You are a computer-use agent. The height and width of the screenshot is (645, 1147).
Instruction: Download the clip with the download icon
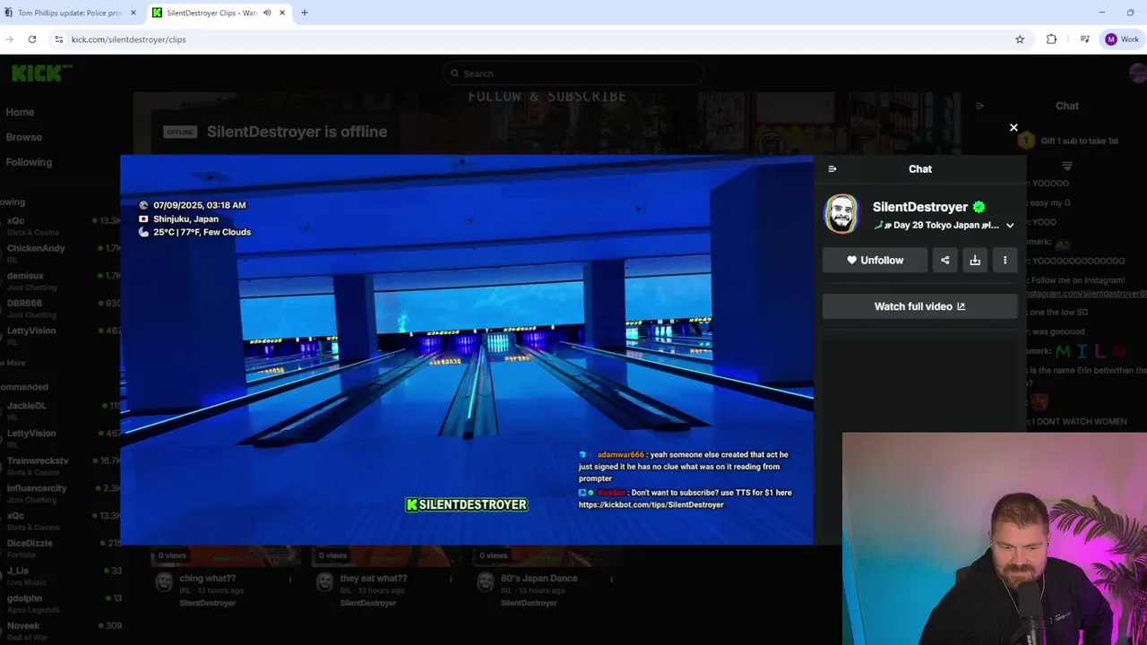(x=975, y=260)
